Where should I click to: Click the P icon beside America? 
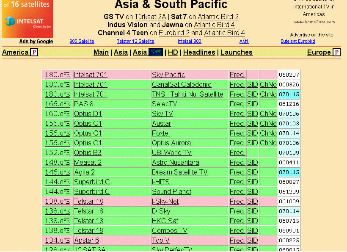34,53
